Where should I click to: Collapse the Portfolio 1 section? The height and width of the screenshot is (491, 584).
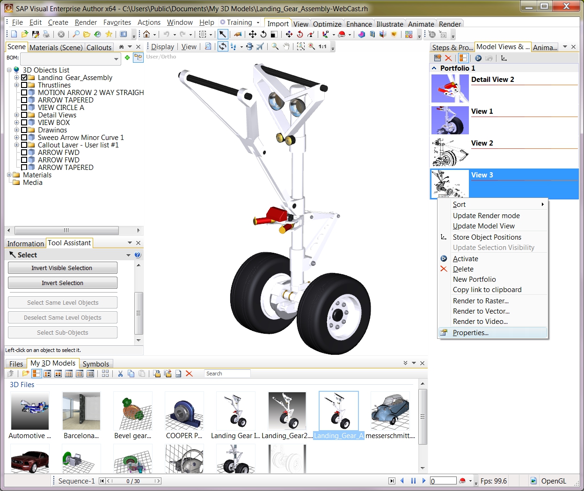(x=434, y=68)
